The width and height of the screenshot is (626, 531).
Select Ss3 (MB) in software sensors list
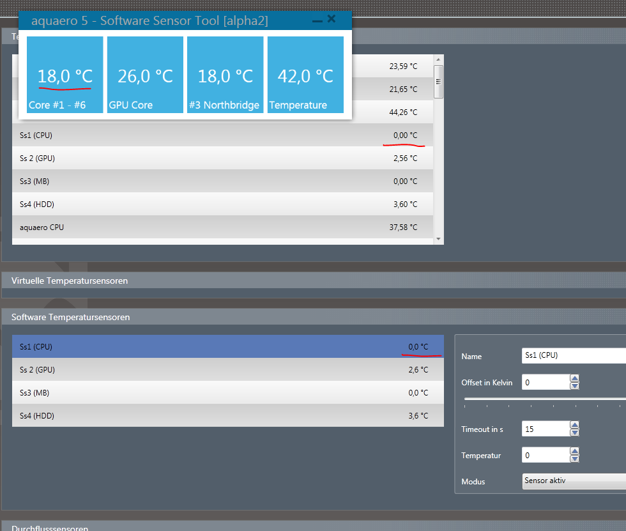(x=228, y=392)
